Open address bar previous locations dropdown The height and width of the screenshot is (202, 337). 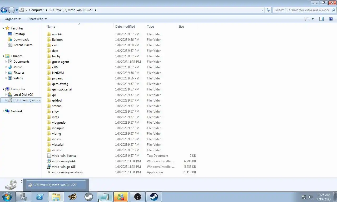[x=262, y=10]
